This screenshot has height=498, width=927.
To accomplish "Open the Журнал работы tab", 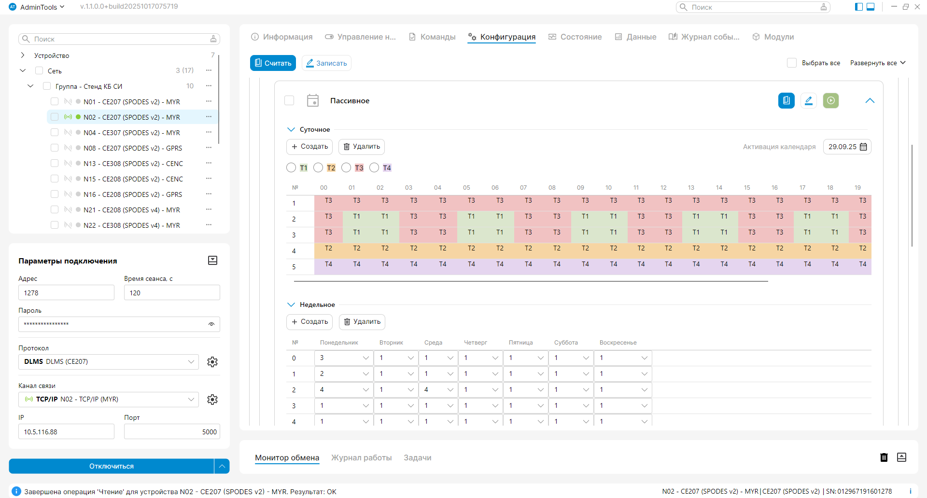I will pos(361,457).
